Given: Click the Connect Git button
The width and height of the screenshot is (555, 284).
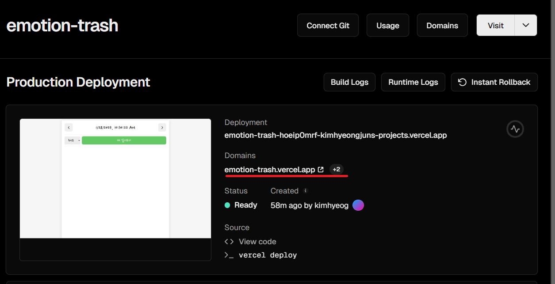Looking at the screenshot, I should [328, 25].
